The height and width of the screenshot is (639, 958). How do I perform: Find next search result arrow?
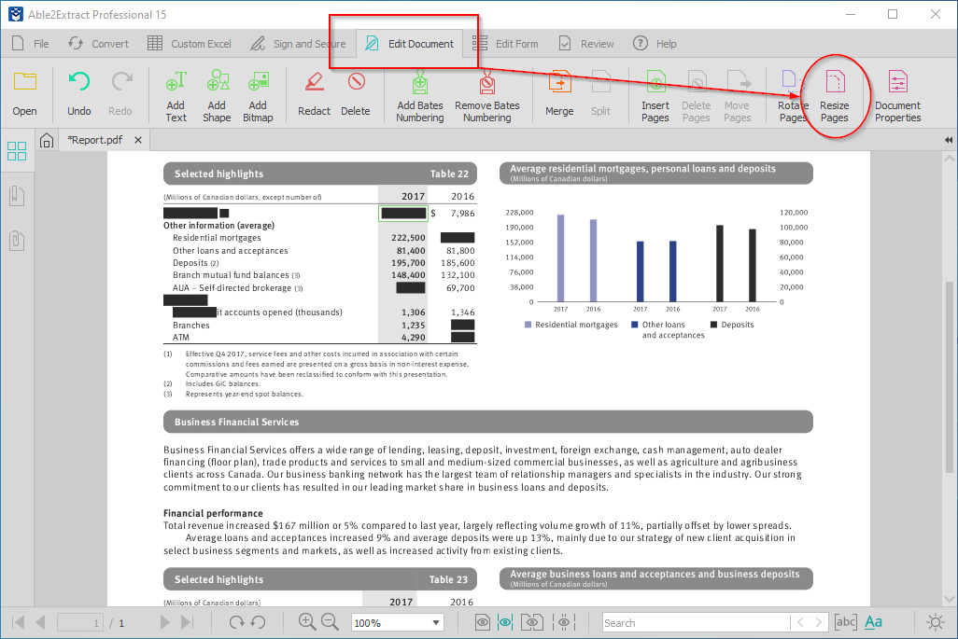[x=818, y=622]
